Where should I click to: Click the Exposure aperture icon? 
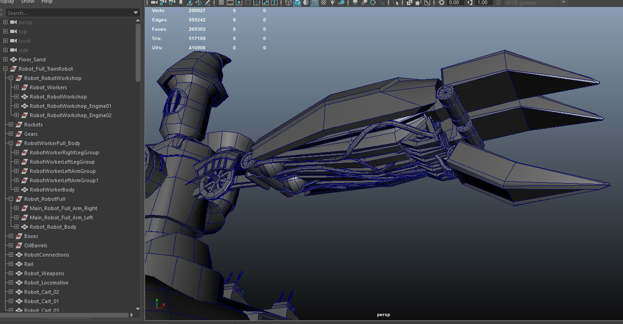(x=442, y=2)
